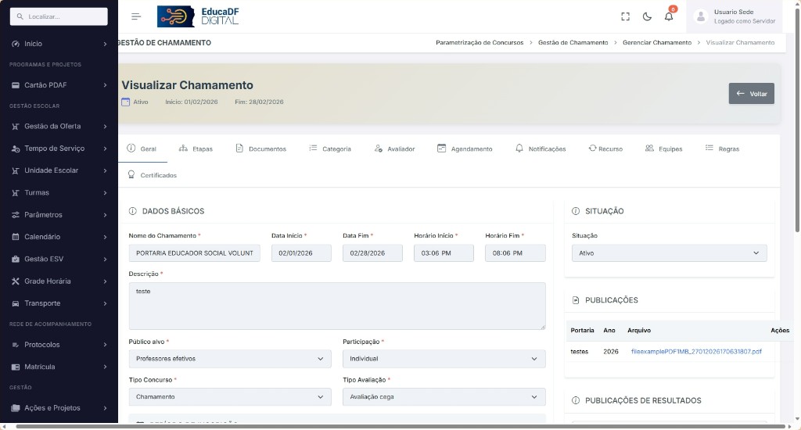Switch to the Certificados tab

click(x=153, y=175)
